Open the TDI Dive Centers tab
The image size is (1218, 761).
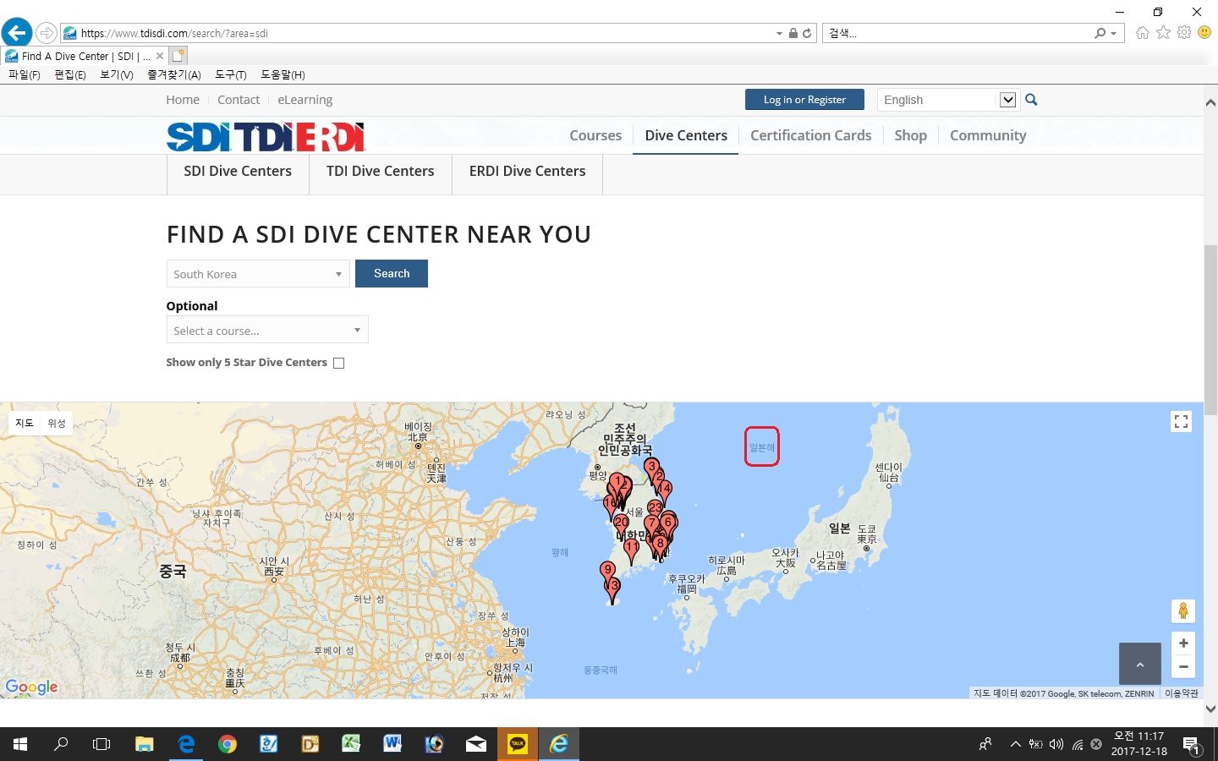coord(380,172)
